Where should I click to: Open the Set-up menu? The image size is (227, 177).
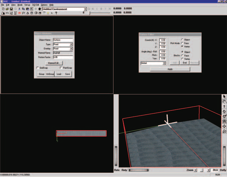[x=27, y=5]
